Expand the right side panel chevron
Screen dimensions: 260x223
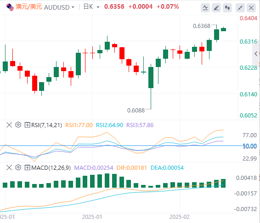(x=256, y=54)
